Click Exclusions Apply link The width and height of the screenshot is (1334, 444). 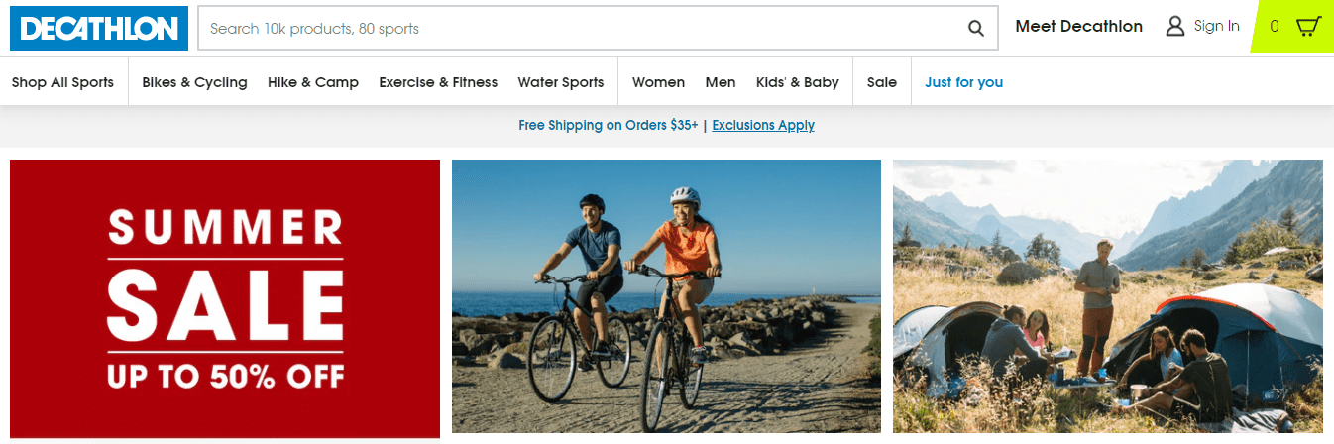click(x=763, y=126)
